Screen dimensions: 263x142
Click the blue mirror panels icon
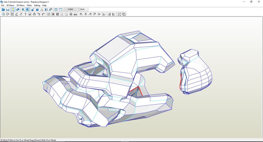point(46,10)
